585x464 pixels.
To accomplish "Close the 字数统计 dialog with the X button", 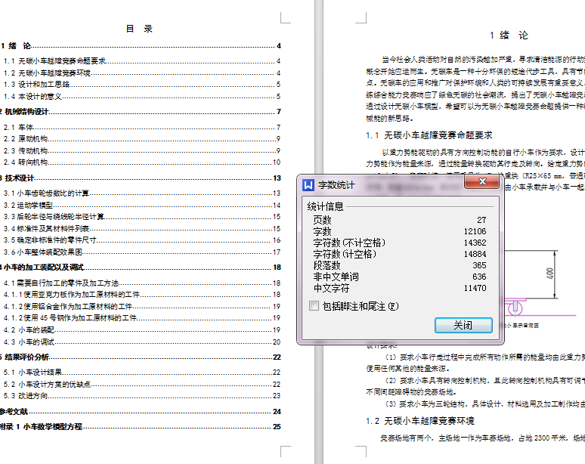I will pos(481,181).
